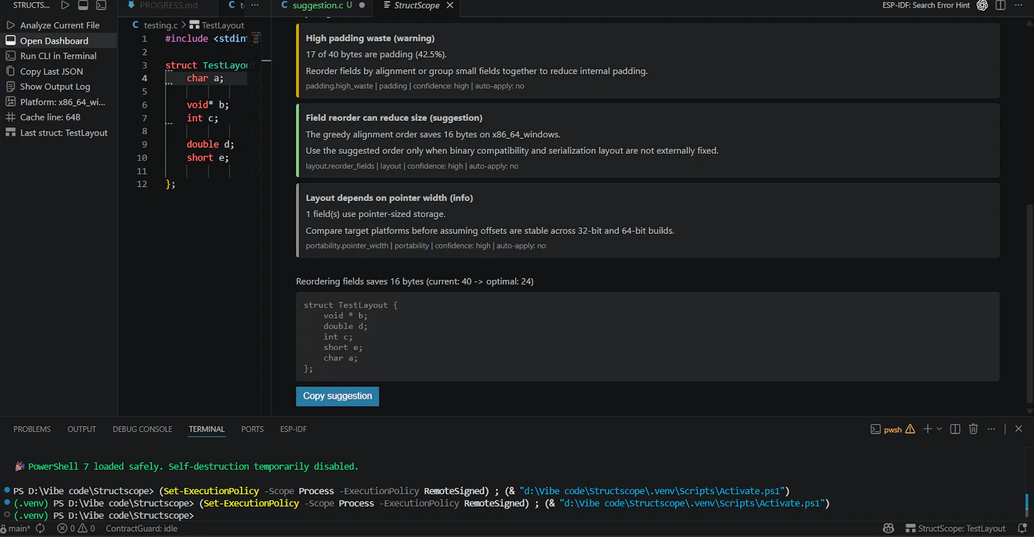The height and width of the screenshot is (537, 1034).
Task: Open Copilot status icon in status bar
Action: pyautogui.click(x=889, y=529)
